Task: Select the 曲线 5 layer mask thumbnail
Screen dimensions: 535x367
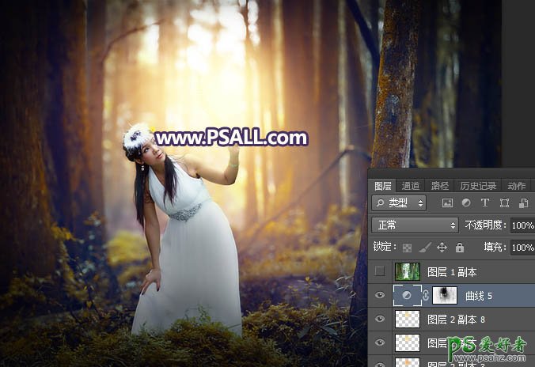Action: coord(445,295)
